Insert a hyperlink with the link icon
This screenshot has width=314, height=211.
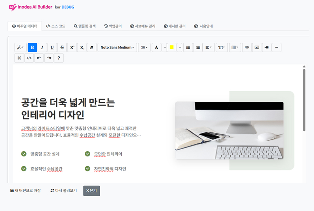click(247, 48)
